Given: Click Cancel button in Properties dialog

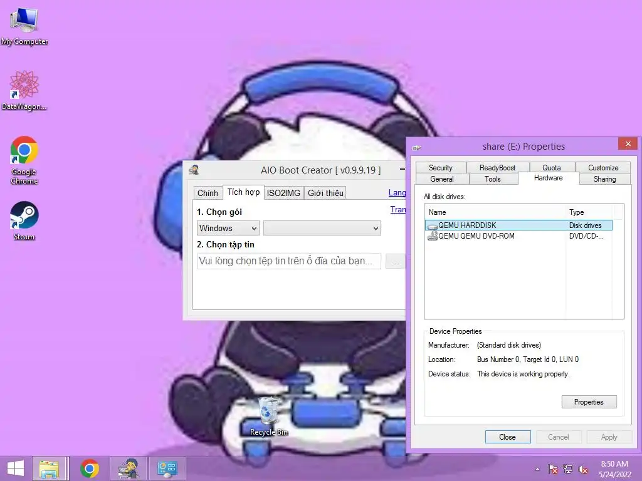Looking at the screenshot, I should pyautogui.click(x=559, y=437).
